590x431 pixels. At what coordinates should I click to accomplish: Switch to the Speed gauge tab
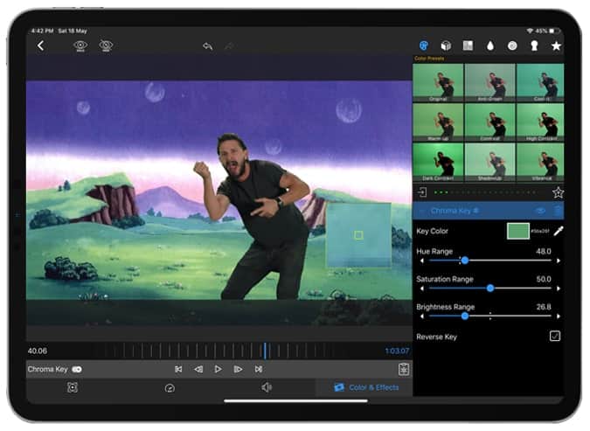[x=170, y=388]
